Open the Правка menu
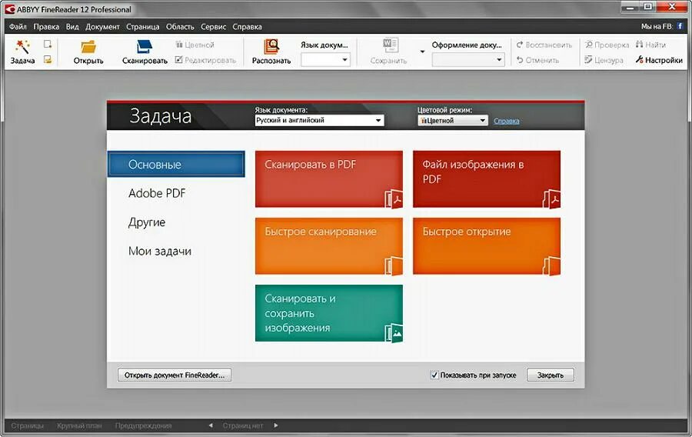 click(x=46, y=26)
